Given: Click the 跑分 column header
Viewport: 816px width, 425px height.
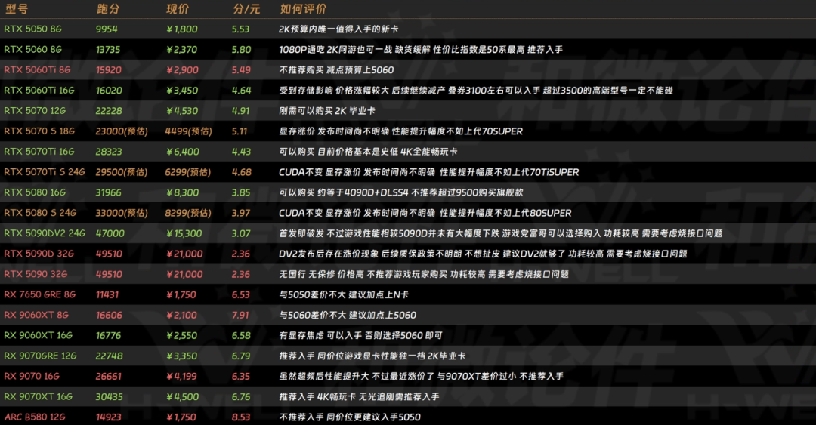Looking at the screenshot, I should point(108,9).
